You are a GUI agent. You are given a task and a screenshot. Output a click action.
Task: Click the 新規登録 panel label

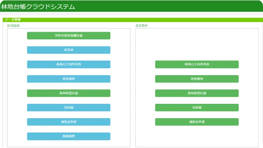(13, 26)
